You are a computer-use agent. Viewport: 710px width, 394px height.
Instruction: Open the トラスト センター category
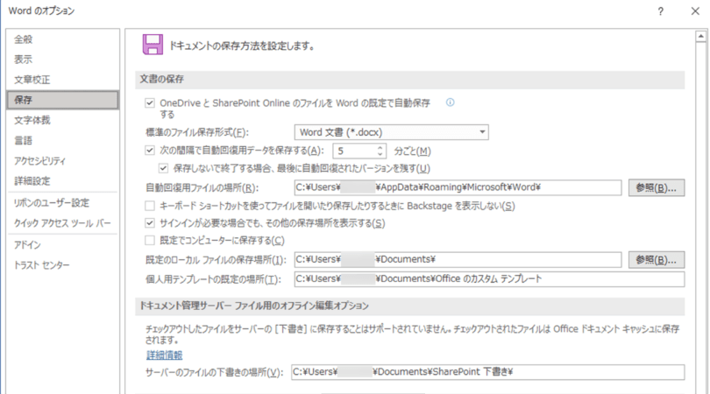[x=62, y=265]
